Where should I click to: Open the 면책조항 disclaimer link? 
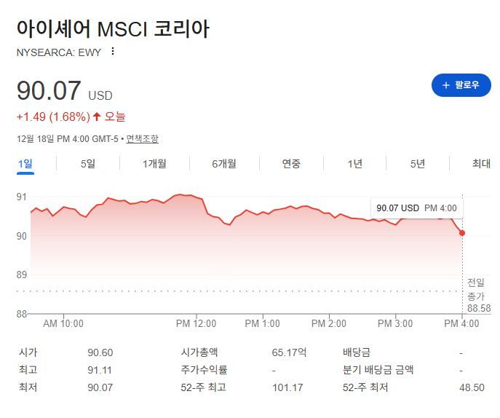click(142, 139)
